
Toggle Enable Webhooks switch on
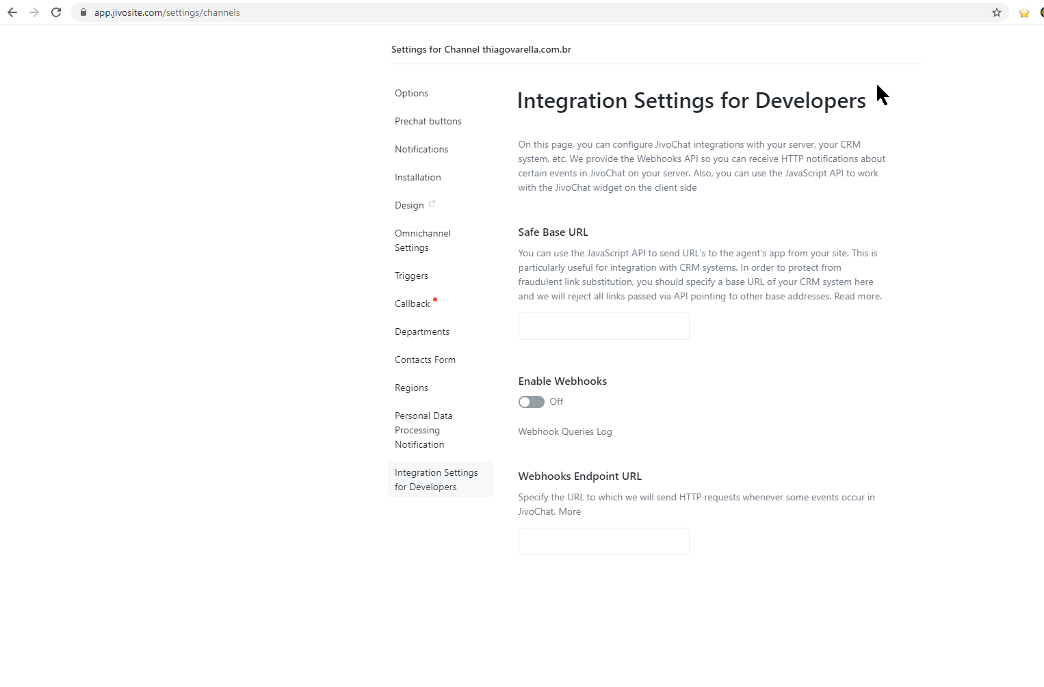tap(531, 402)
